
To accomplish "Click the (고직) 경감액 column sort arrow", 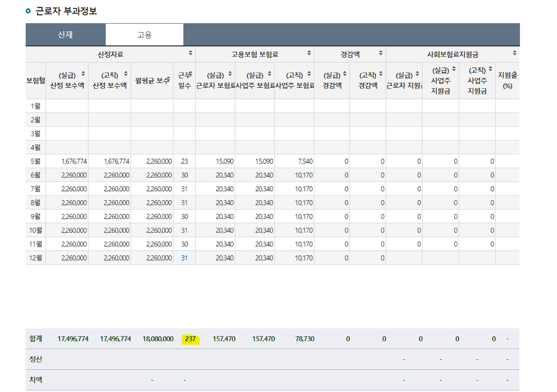I will click(381, 74).
